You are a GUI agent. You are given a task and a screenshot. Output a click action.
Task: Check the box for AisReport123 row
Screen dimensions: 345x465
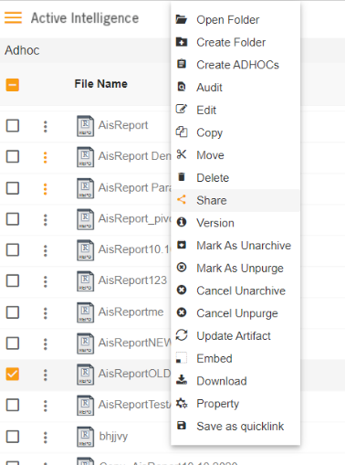click(13, 281)
